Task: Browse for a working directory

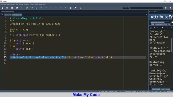Action: 166,8
